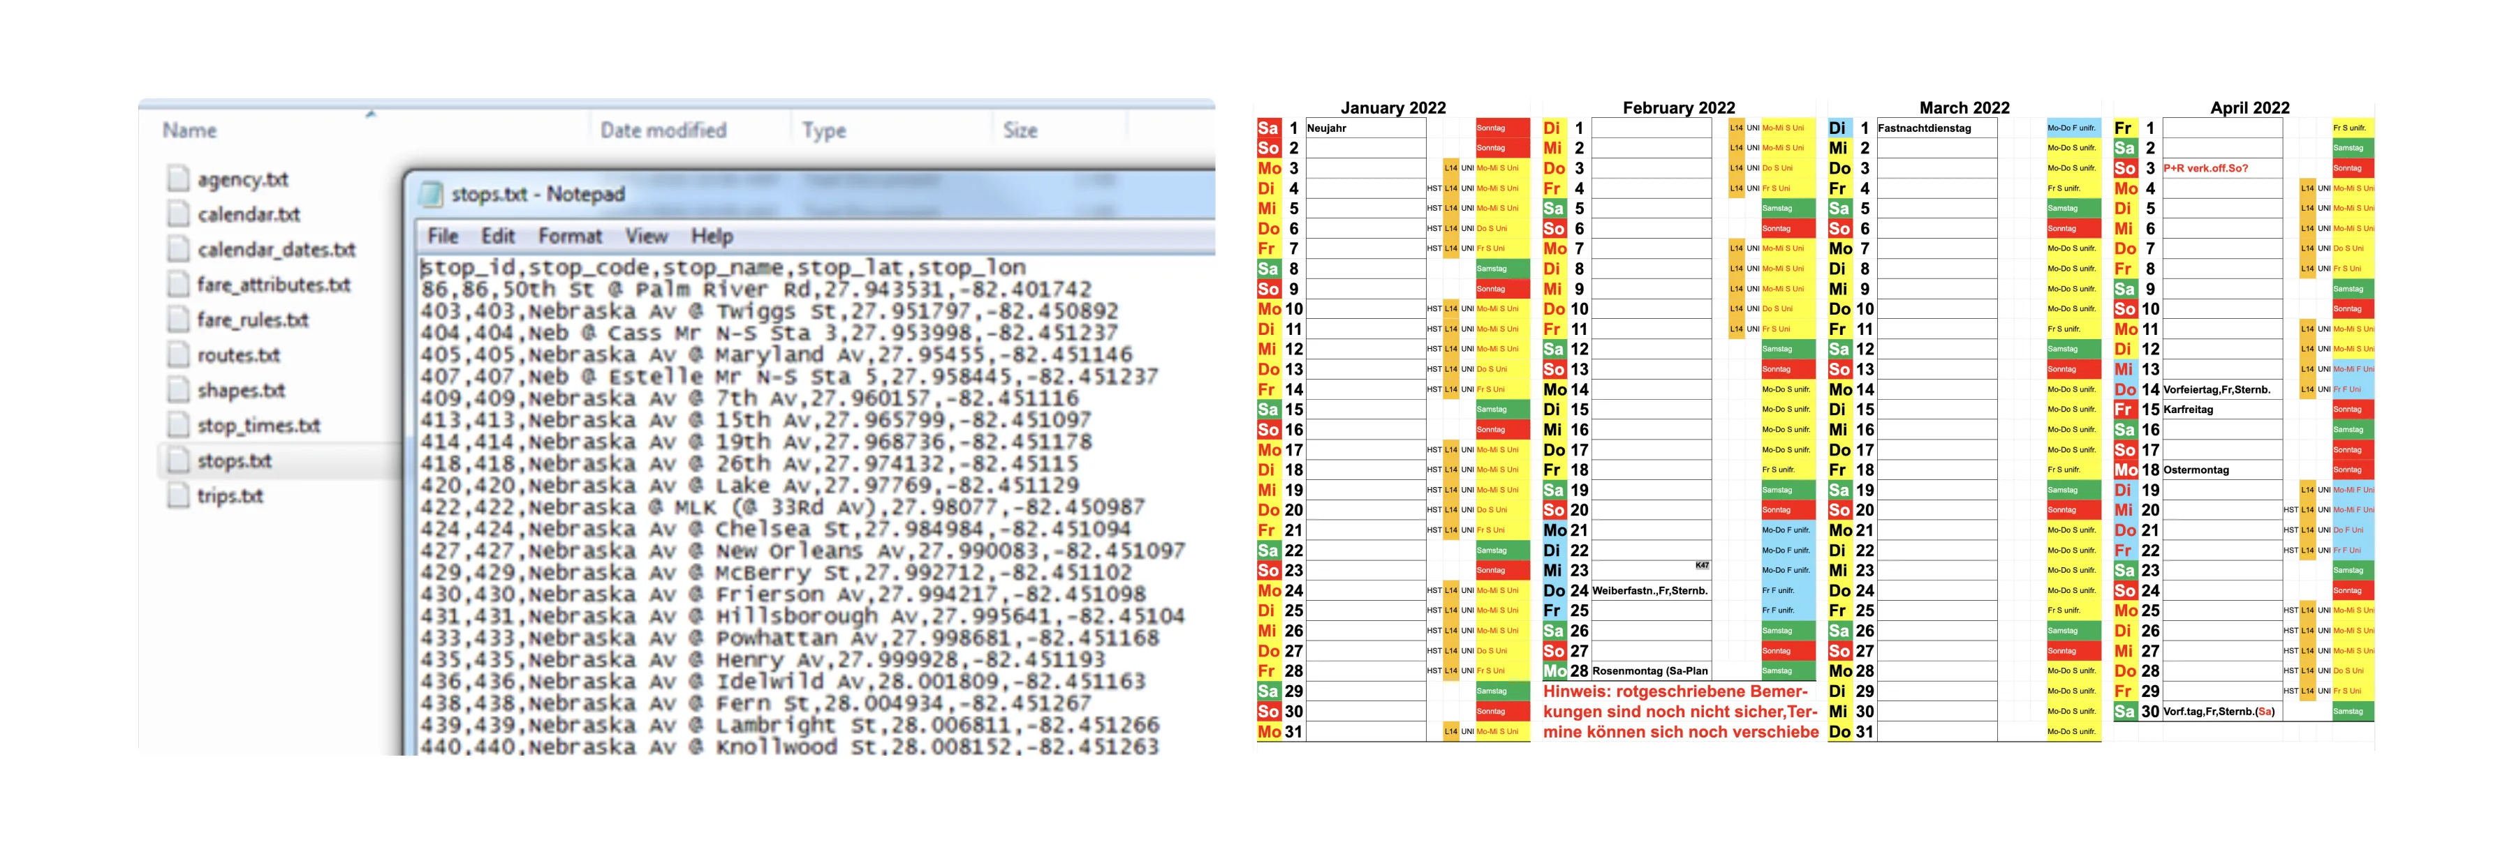Viewport: 2514px width, 854px height.
Task: Click the green Samstag cell for January 8
Action: pyautogui.click(x=1502, y=269)
